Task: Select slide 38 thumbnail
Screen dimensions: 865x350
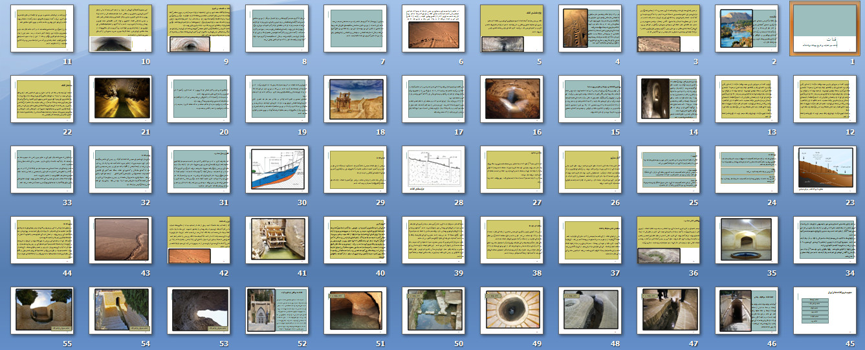Action: 512,240
